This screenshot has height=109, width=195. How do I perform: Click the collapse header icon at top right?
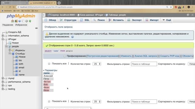[x=192, y=15]
